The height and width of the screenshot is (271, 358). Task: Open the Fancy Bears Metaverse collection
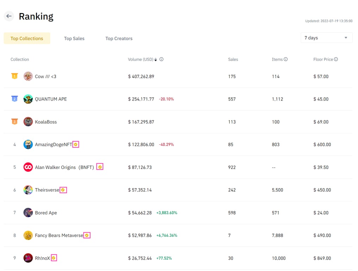point(58,235)
